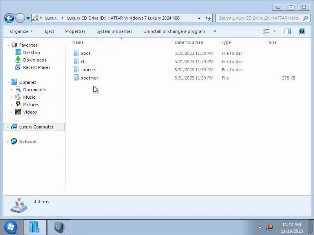Screen dimensions: 314x235
Task: Open the Organize menu
Action: (x=21, y=31)
